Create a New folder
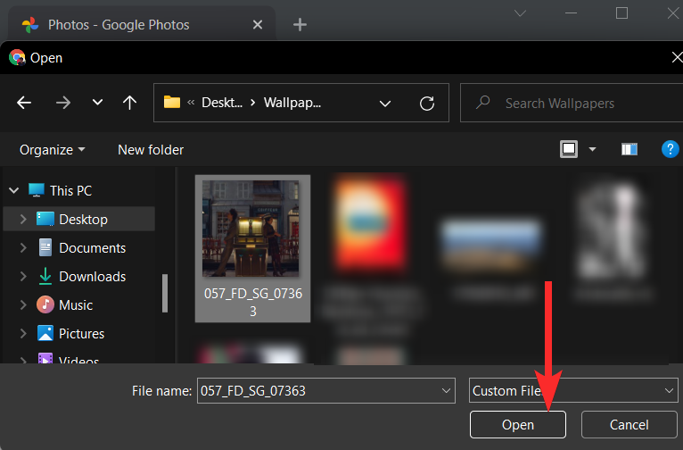Viewport: 683px width, 450px height. tap(151, 150)
